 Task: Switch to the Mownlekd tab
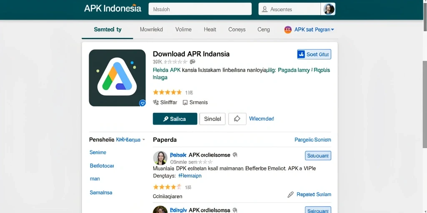click(151, 30)
